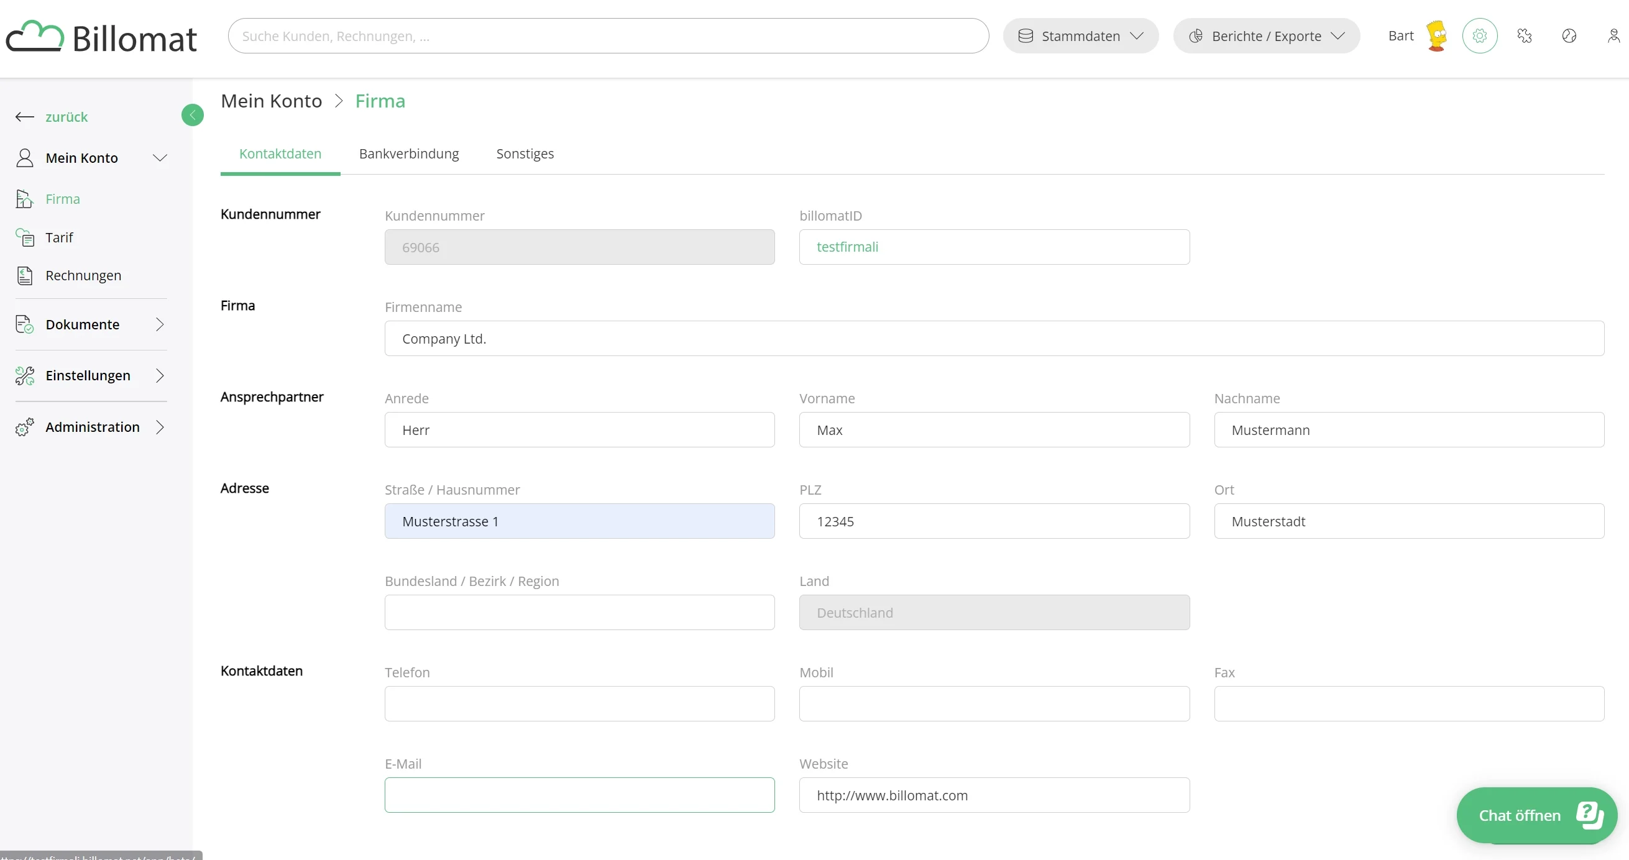
Task: Expand the Einstellungen sidebar section
Action: (160, 375)
